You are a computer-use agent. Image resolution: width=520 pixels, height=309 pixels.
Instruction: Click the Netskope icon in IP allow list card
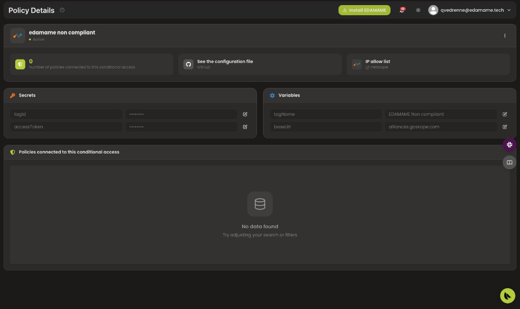click(356, 65)
